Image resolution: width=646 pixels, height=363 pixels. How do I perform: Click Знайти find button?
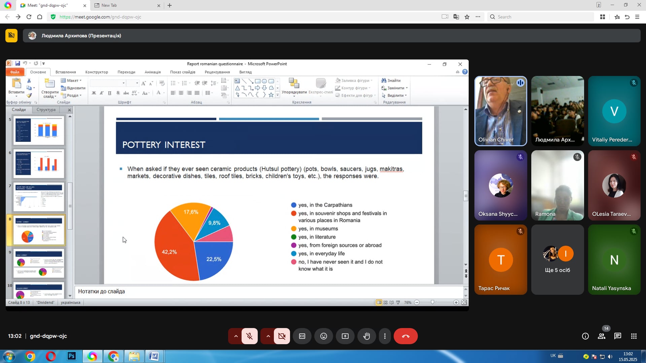[391, 80]
